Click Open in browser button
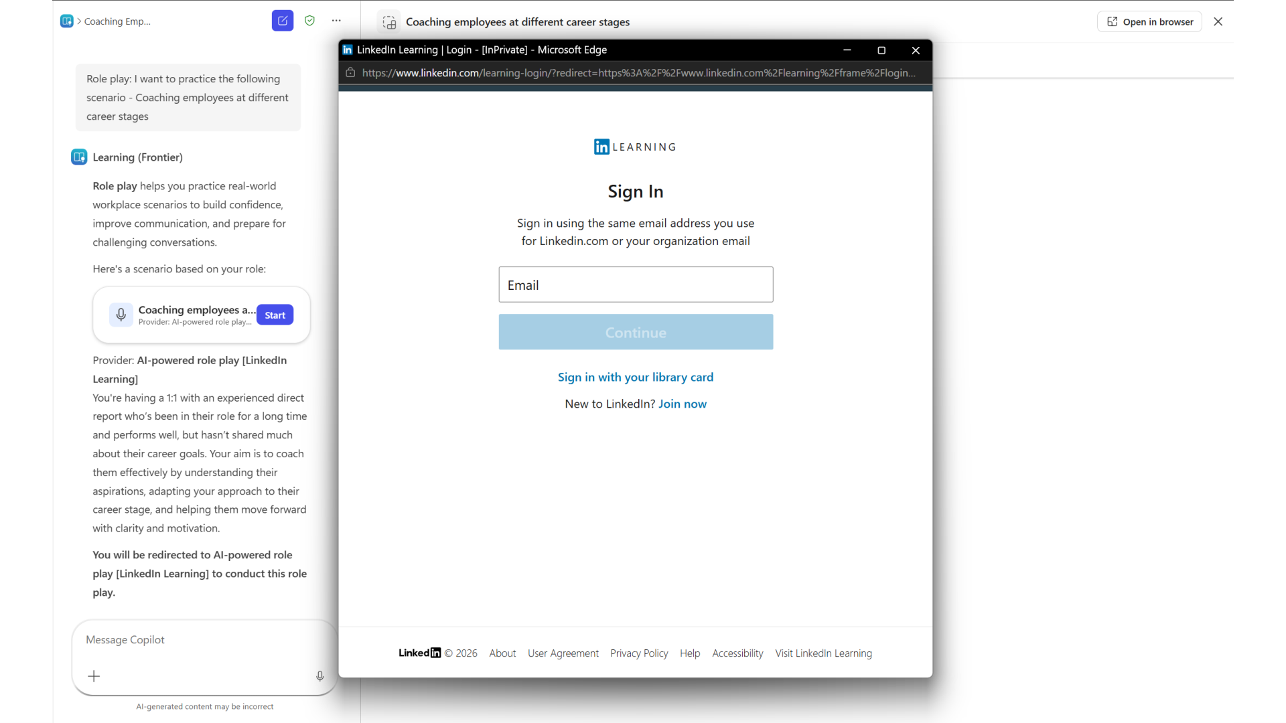Viewport: 1286px width, 723px height. (x=1149, y=21)
